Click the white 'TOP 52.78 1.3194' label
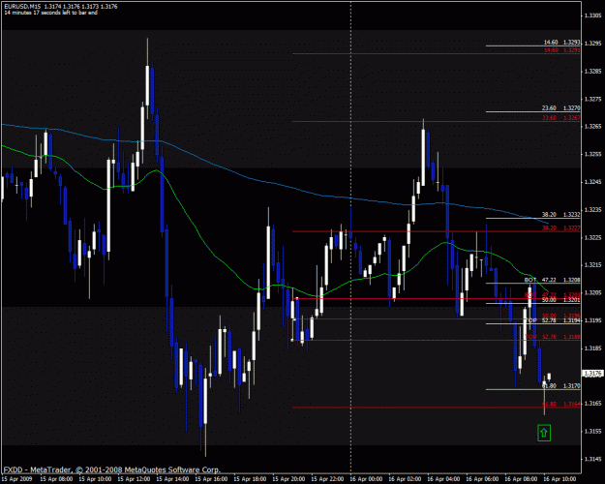 (x=552, y=320)
